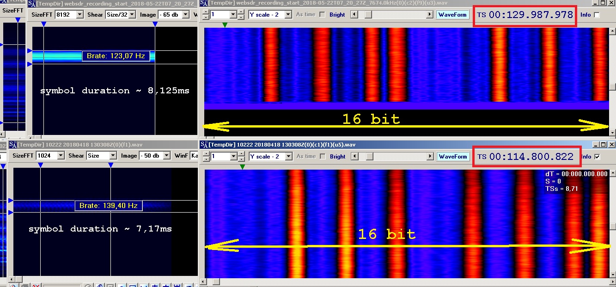This screenshot has width=616, height=287.
Task: Open Y scale dropdown in top window
Action: click(x=288, y=15)
